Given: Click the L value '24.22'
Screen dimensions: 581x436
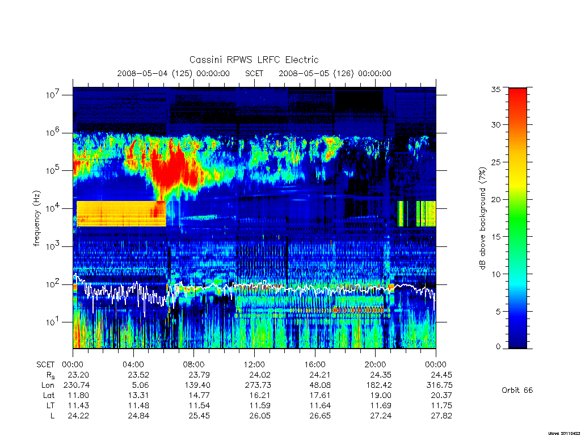Looking at the screenshot, I should pyautogui.click(x=78, y=416).
